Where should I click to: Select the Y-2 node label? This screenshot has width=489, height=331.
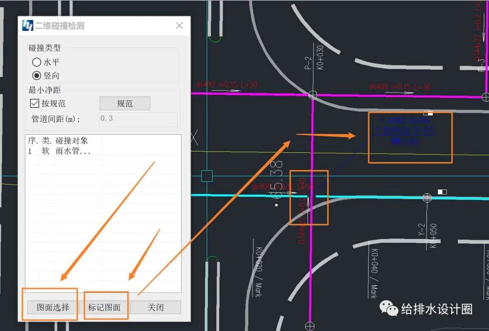pos(422,229)
